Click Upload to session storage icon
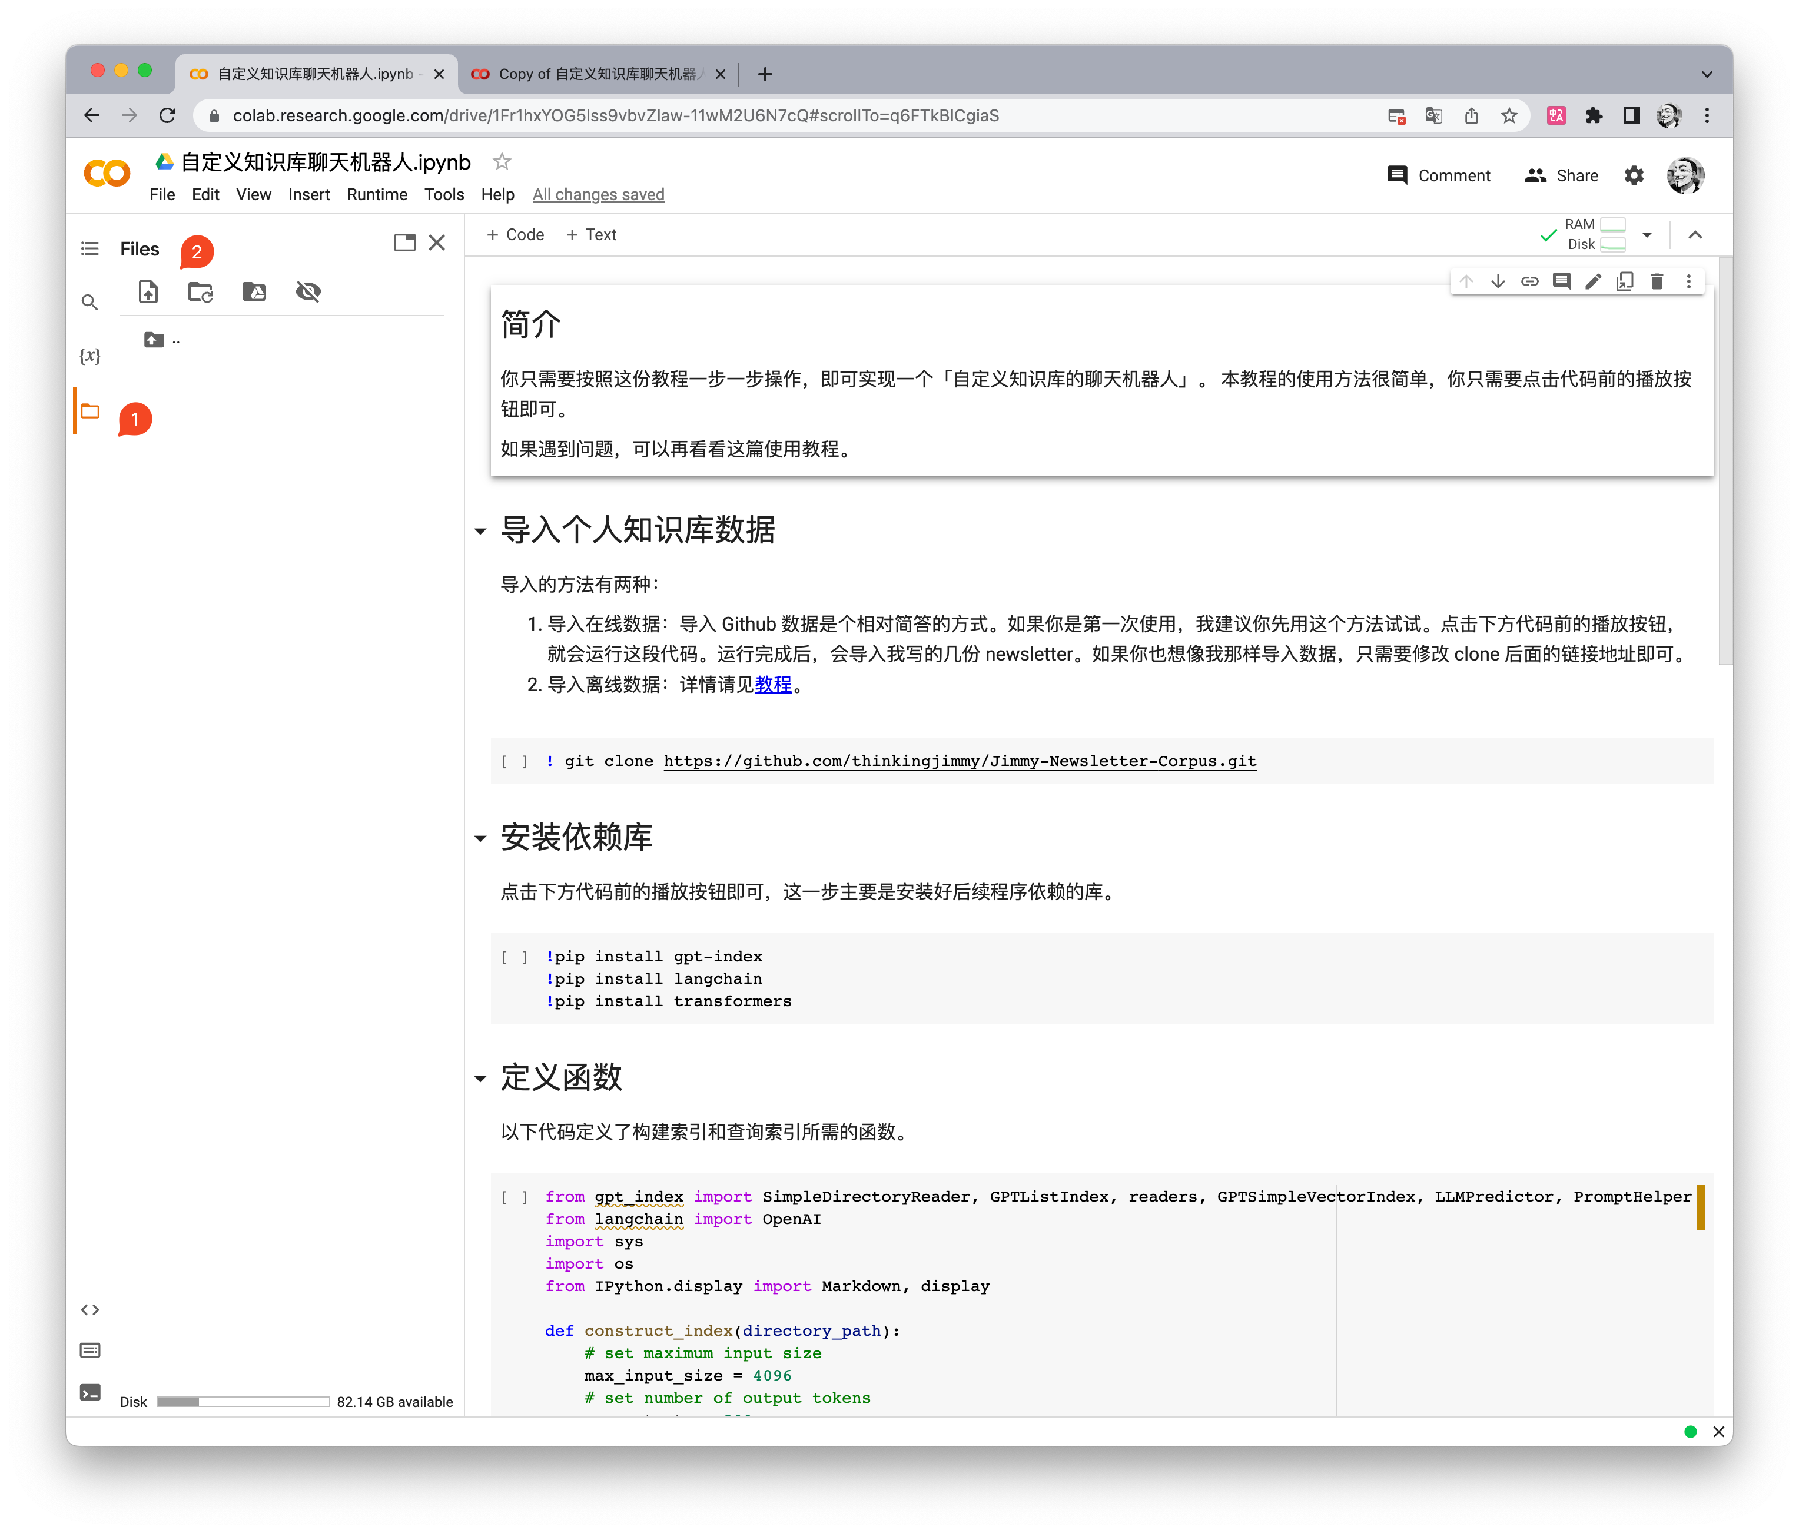 (x=148, y=291)
